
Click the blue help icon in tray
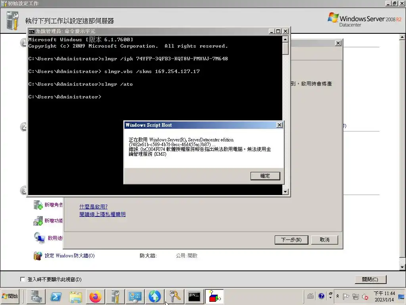(321, 296)
